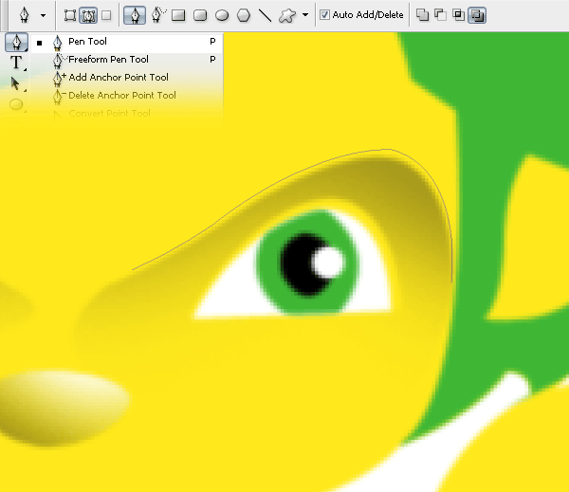
Task: Select the Polygon shape tool
Action: click(x=244, y=15)
